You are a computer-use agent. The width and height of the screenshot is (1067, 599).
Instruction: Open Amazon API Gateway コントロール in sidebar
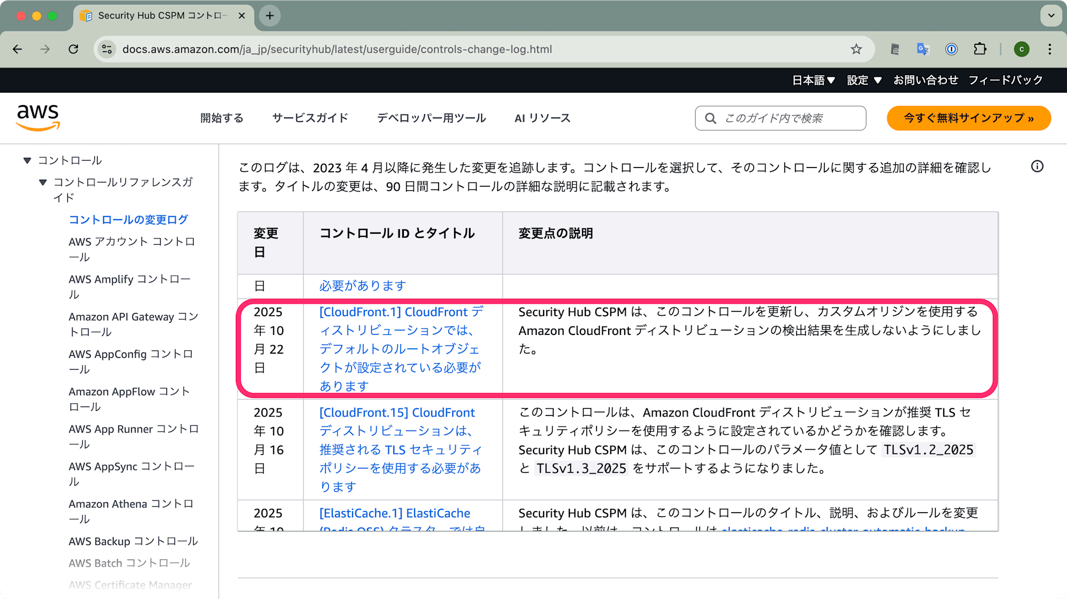(133, 324)
